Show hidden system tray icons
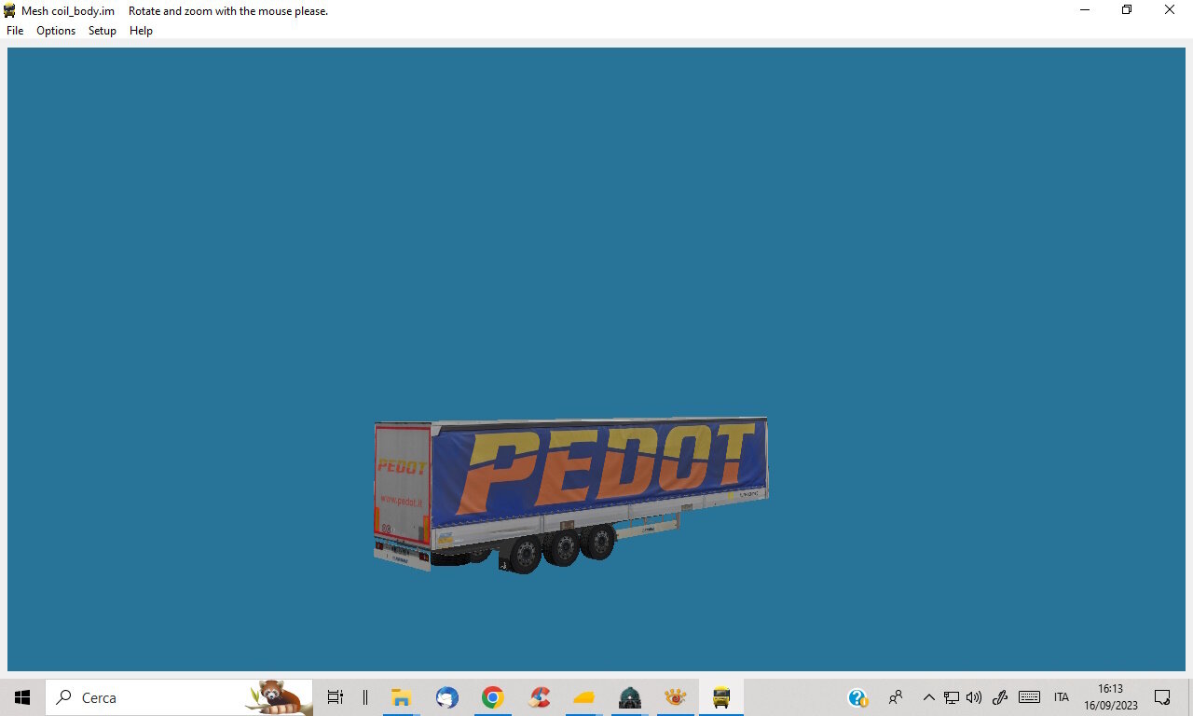 pyautogui.click(x=928, y=697)
